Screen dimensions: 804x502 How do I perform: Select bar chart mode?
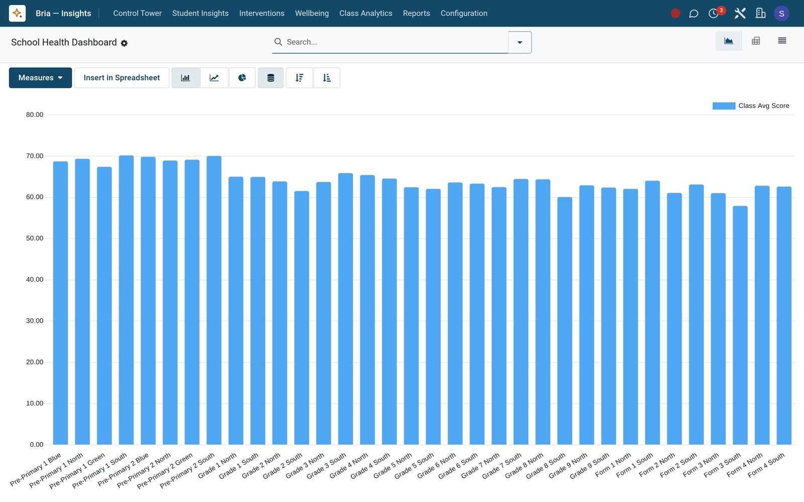pyautogui.click(x=185, y=78)
